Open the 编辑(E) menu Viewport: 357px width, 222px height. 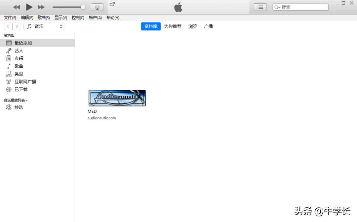point(27,17)
